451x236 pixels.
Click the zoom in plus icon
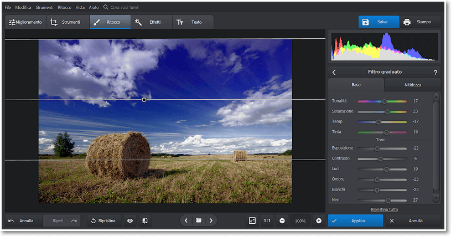319,220
